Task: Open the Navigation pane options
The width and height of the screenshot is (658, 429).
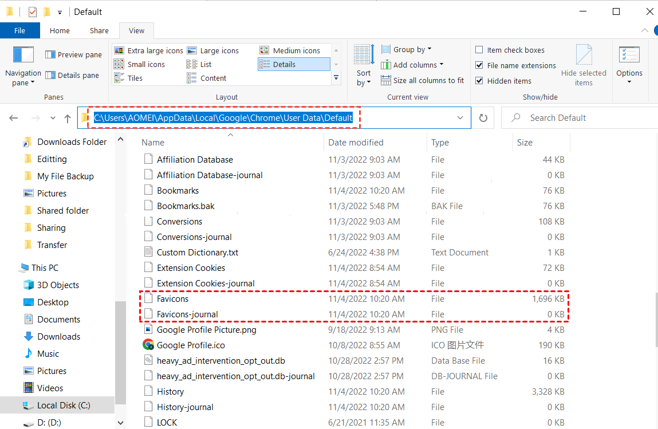Action: pyautogui.click(x=23, y=65)
